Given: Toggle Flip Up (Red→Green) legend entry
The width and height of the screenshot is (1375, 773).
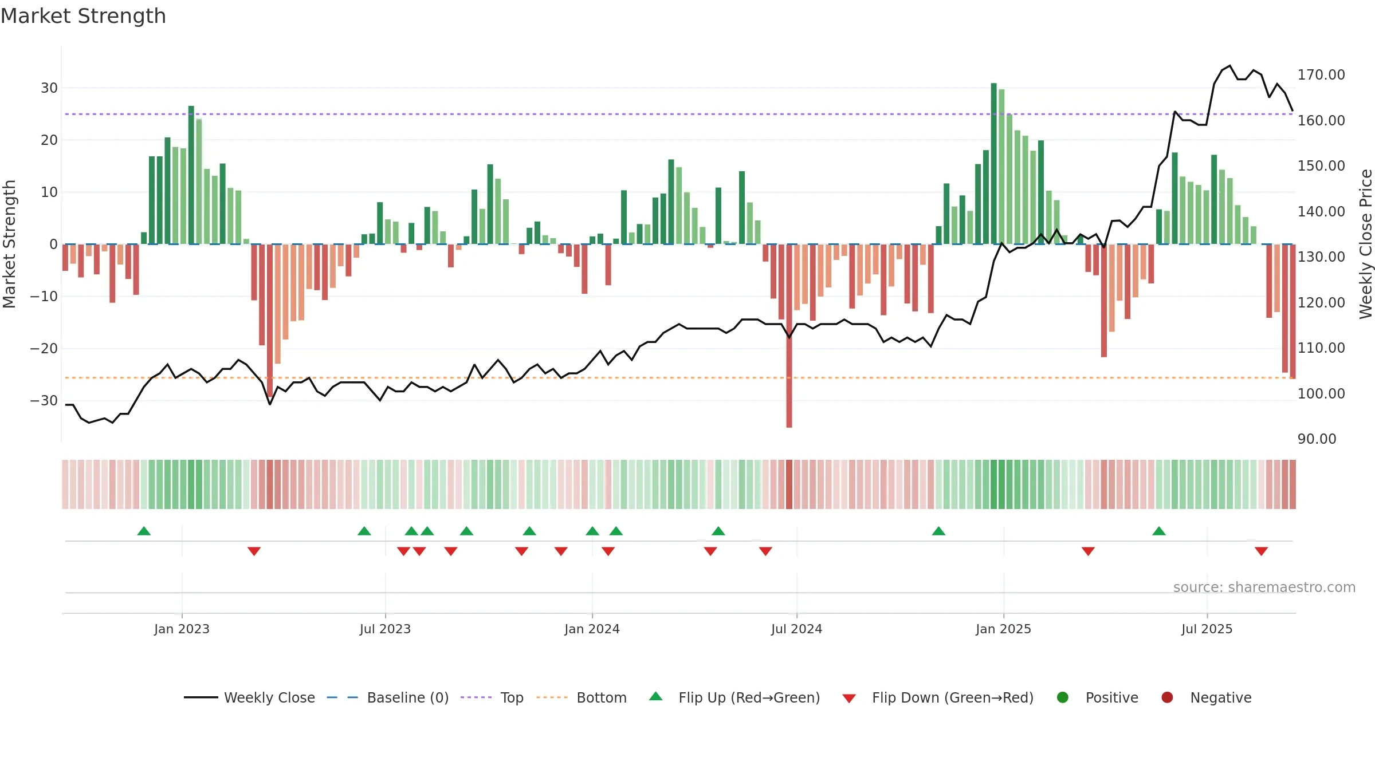Looking at the screenshot, I should pyautogui.click(x=734, y=697).
